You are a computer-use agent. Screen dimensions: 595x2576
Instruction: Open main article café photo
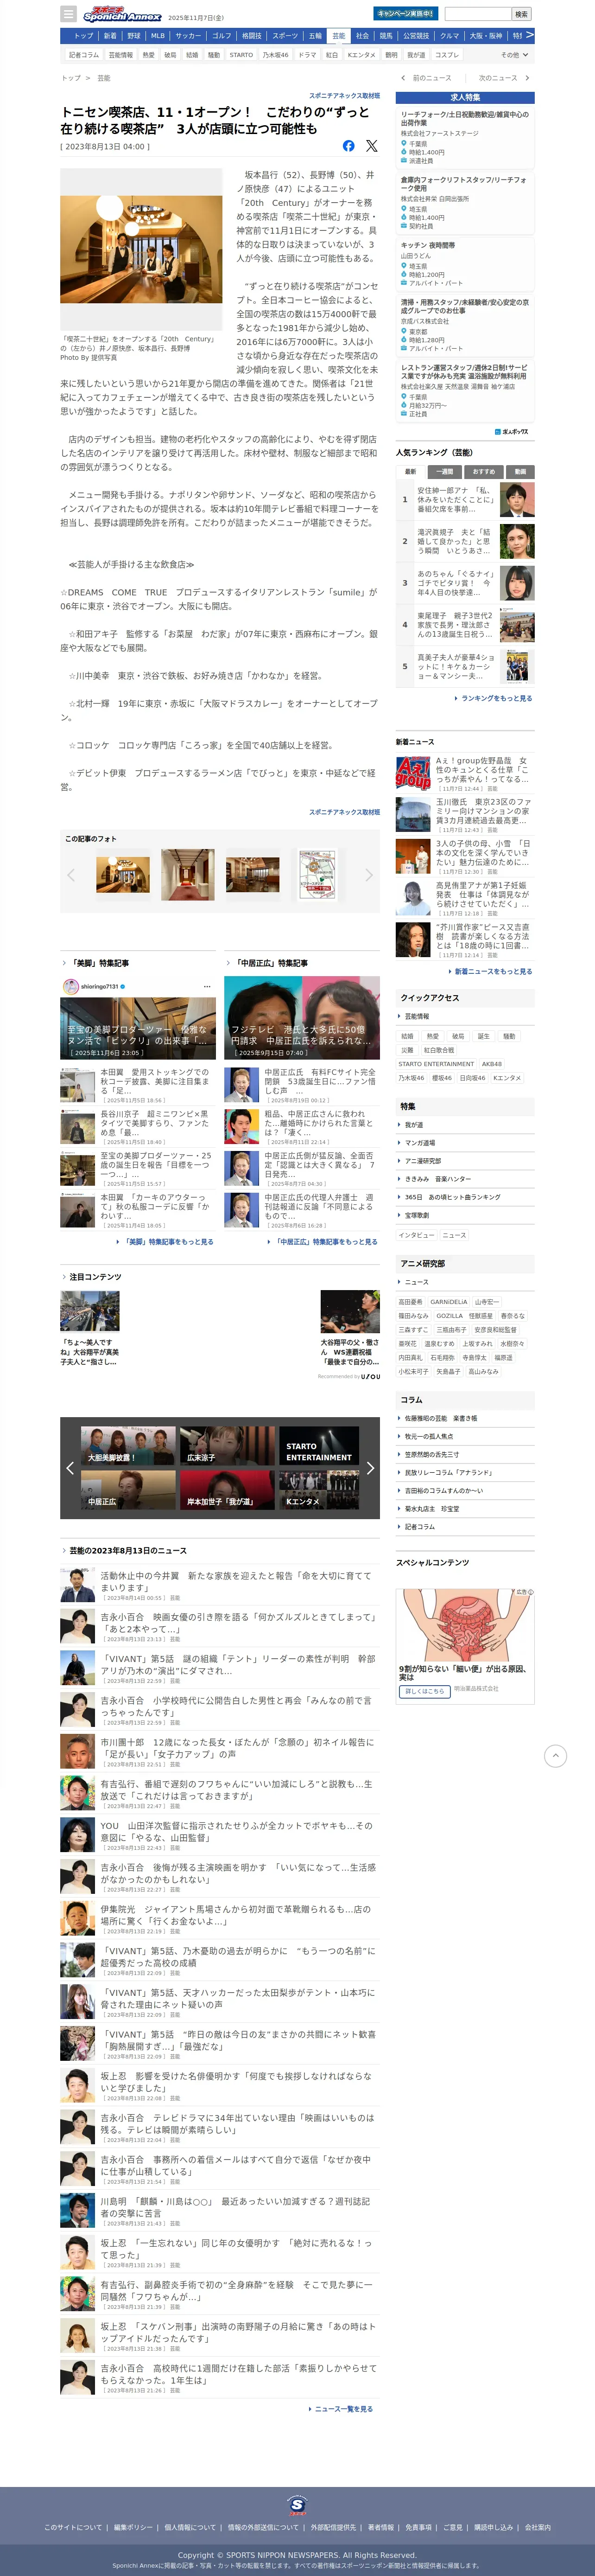pos(141,249)
